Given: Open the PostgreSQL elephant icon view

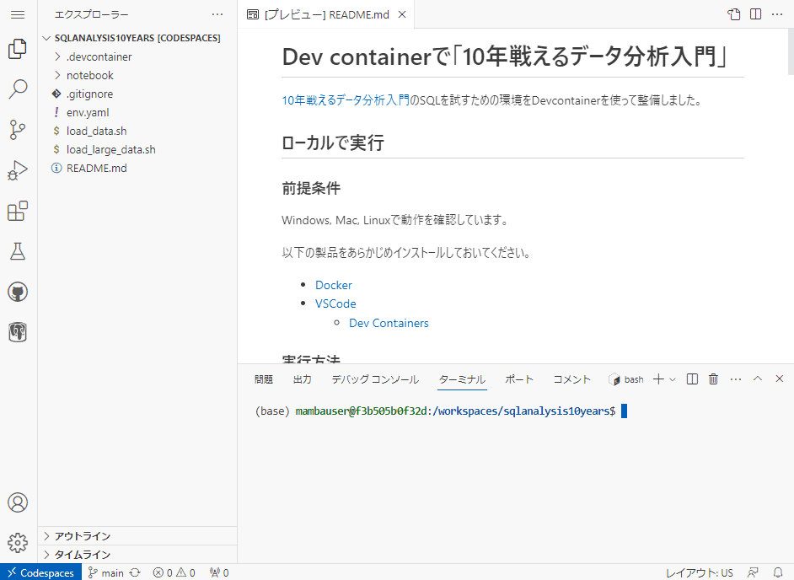Looking at the screenshot, I should 18,332.
